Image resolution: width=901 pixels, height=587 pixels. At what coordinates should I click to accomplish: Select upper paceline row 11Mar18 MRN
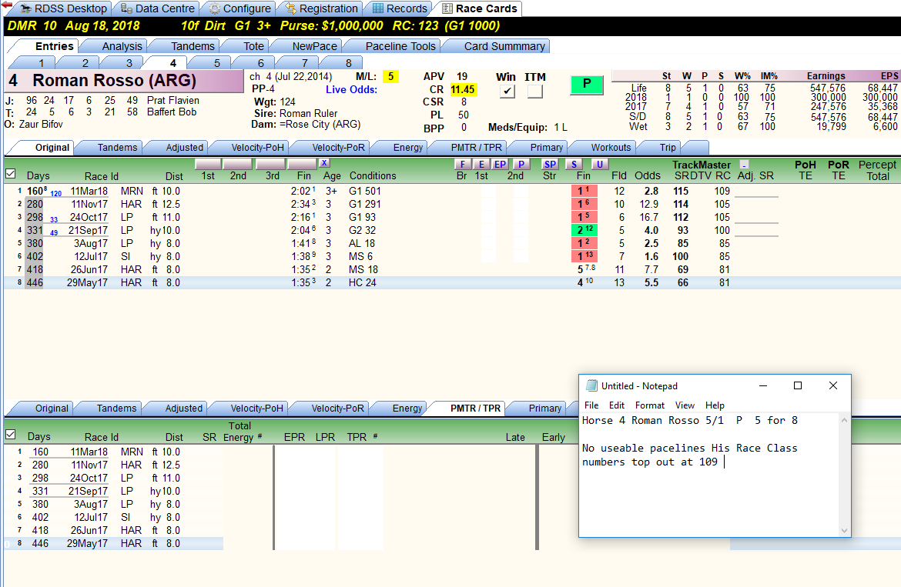(x=452, y=191)
